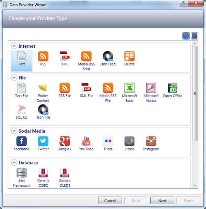Pick the Media RSS Feed provider
The width and height of the screenshot is (206, 209).
86,61
